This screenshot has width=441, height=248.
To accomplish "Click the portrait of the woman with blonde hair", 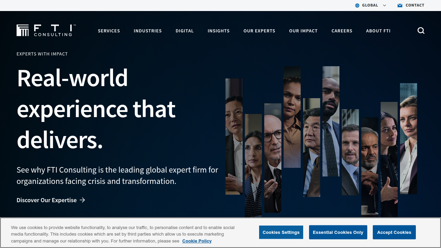I will pos(409,138).
